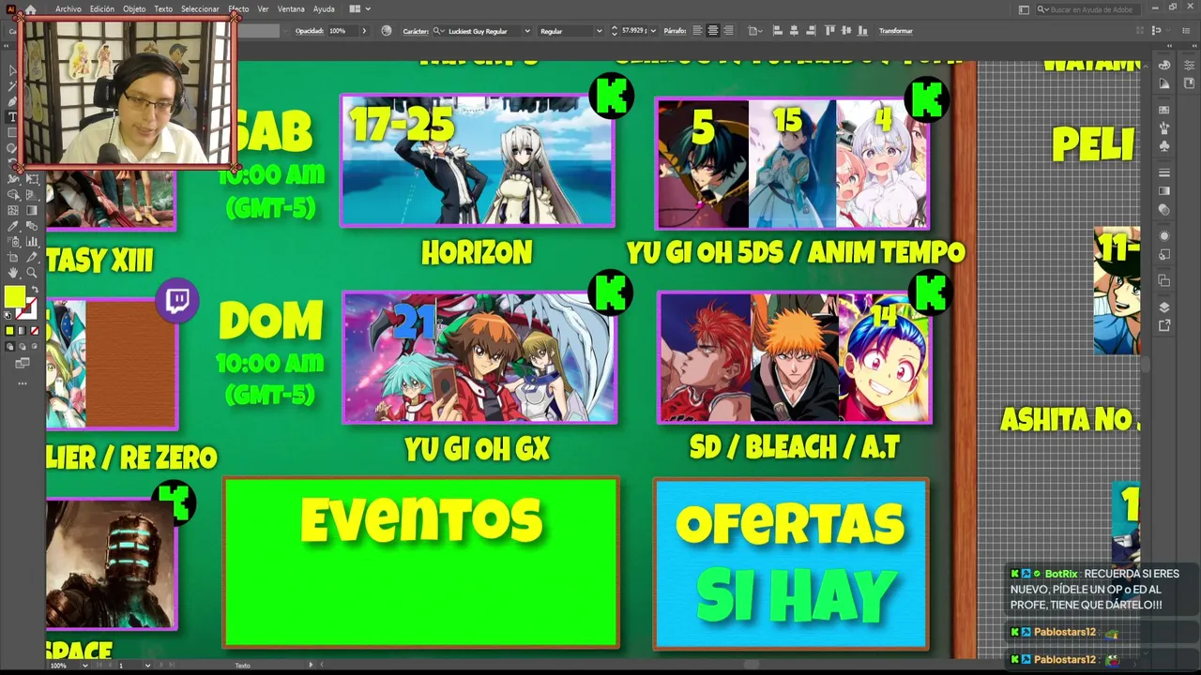This screenshot has height=675, width=1201.
Task: Open the Color panel icon
Action: pos(1164,66)
